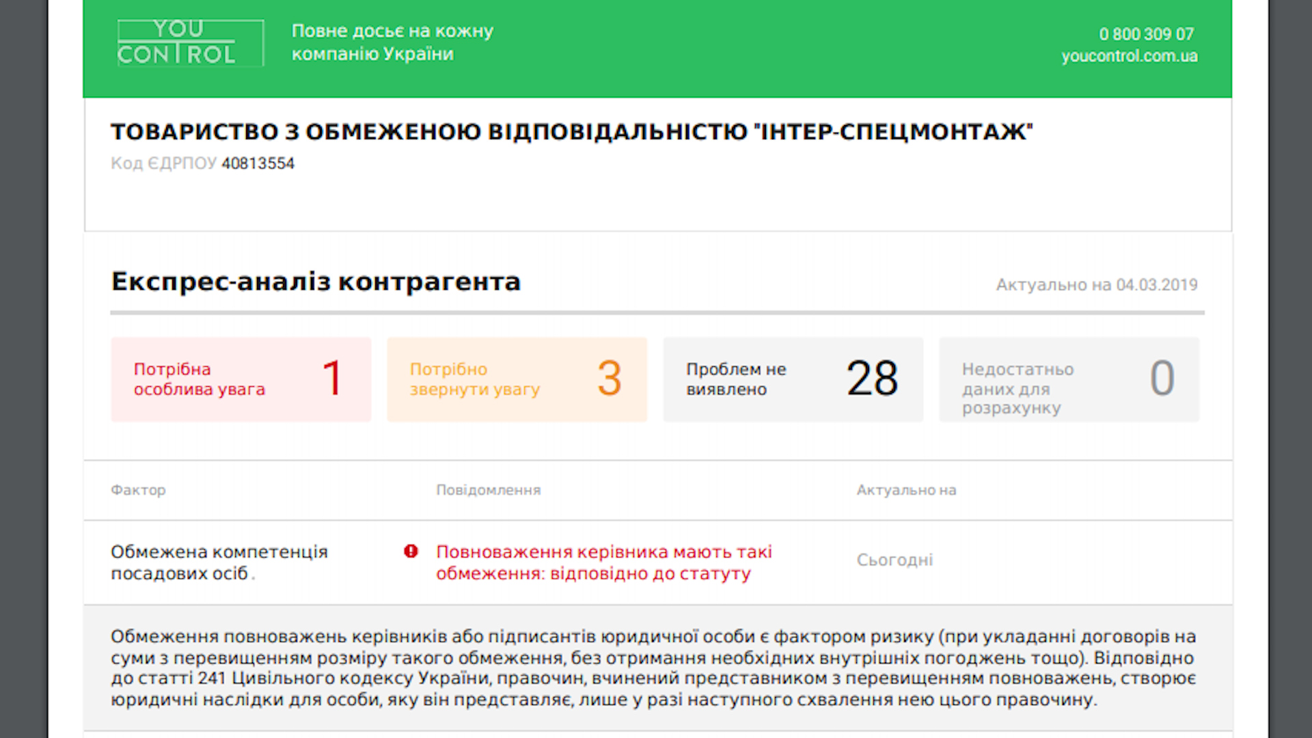Screen dimensions: 1312x738
Task: Click the YouControl logo
Action: click(191, 43)
